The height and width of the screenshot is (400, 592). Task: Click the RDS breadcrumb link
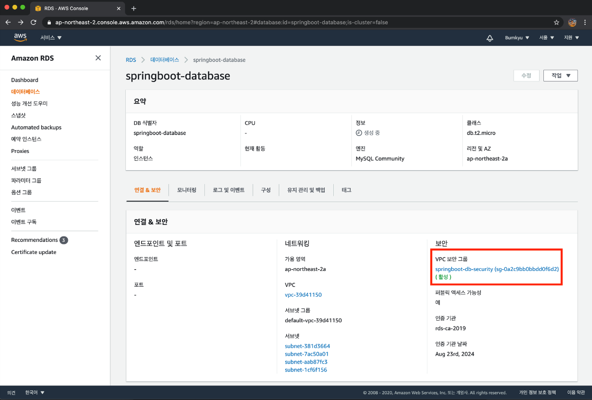point(131,60)
